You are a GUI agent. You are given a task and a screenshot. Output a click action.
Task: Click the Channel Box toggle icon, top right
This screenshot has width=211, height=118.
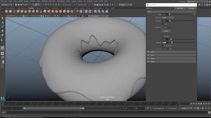click(x=207, y=5)
